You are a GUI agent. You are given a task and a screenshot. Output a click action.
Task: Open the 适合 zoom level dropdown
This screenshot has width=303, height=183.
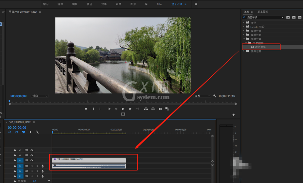click(x=40, y=96)
